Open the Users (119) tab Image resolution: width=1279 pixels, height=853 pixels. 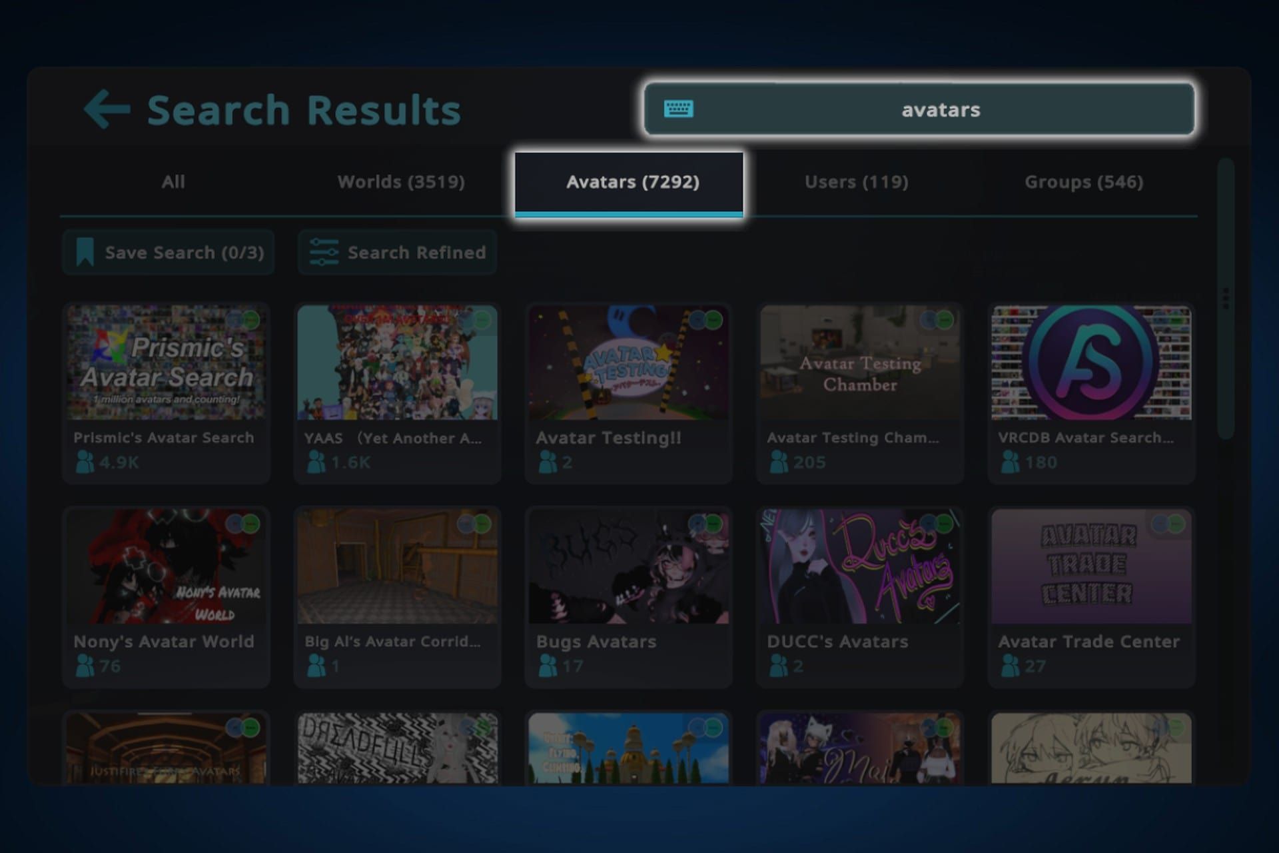pyautogui.click(x=856, y=182)
